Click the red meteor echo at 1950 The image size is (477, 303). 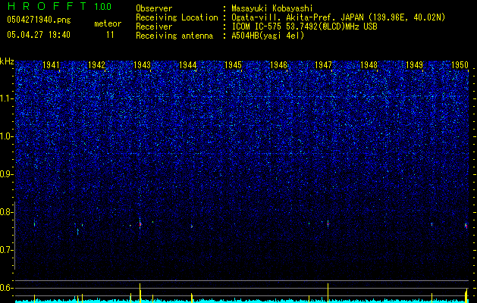pyautogui.click(x=466, y=226)
